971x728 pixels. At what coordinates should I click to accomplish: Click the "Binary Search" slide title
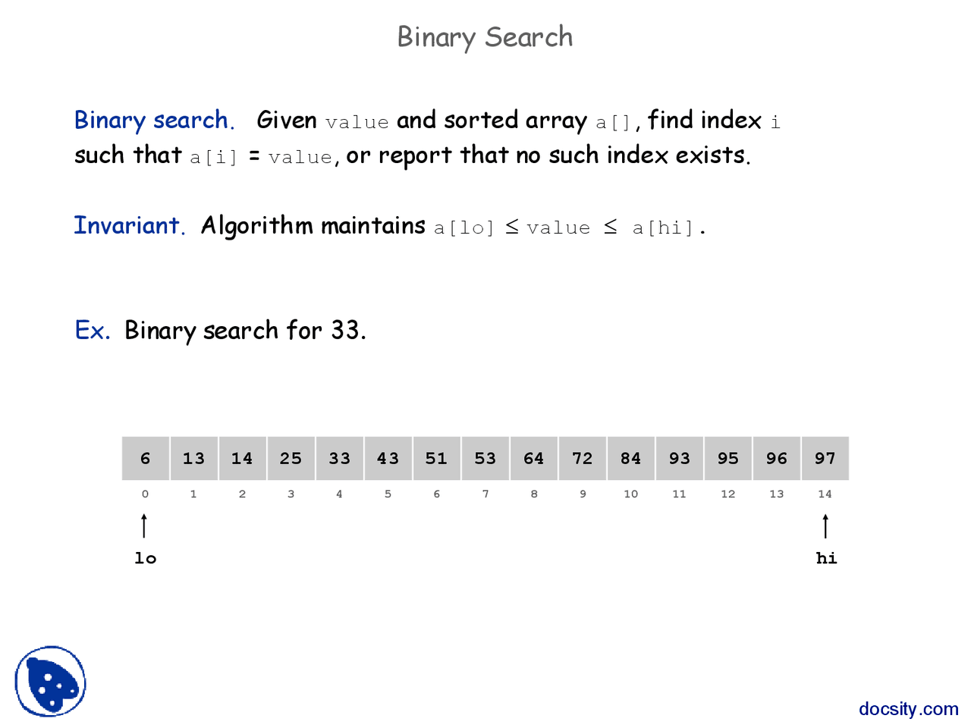[x=485, y=37]
